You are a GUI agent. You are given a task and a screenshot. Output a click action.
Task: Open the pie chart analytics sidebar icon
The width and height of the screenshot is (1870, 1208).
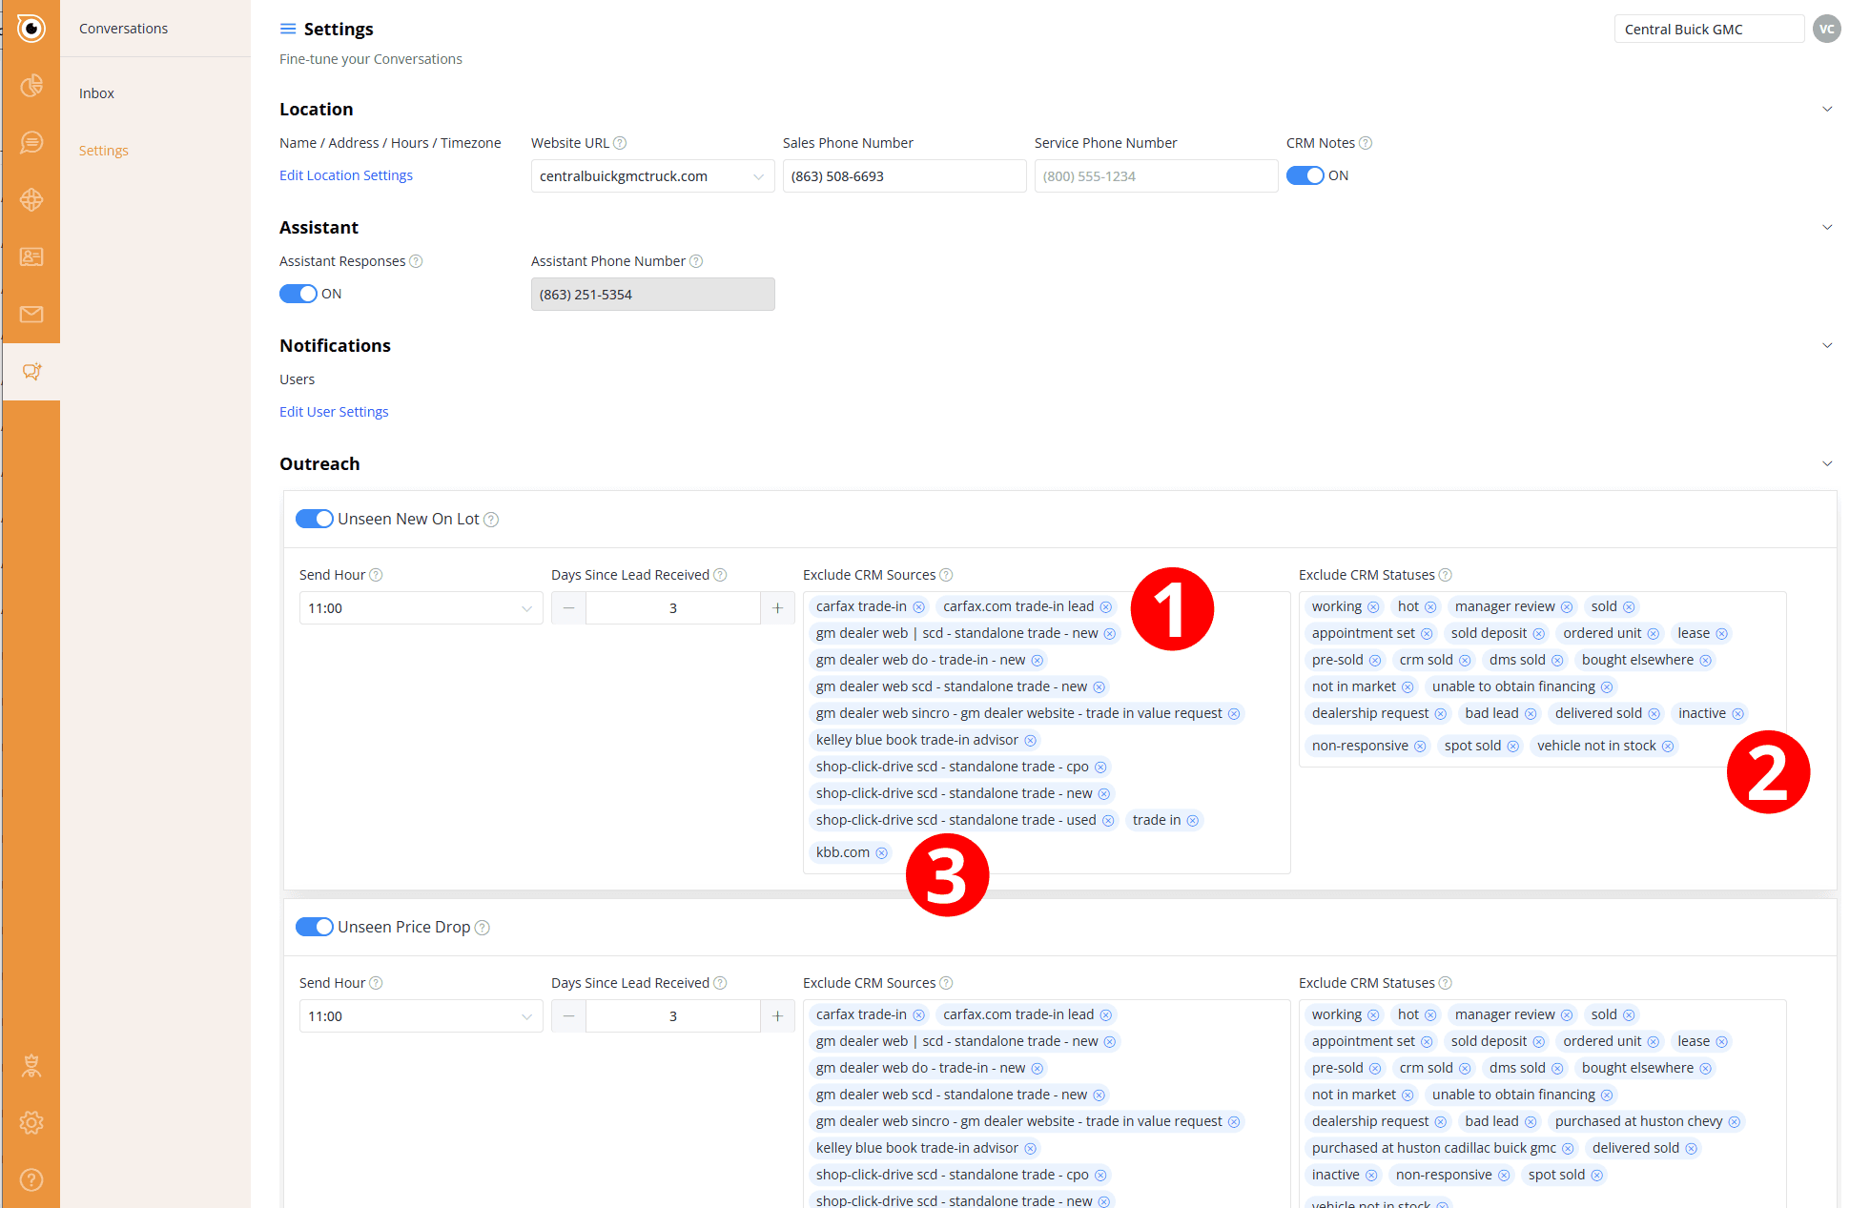point(31,86)
